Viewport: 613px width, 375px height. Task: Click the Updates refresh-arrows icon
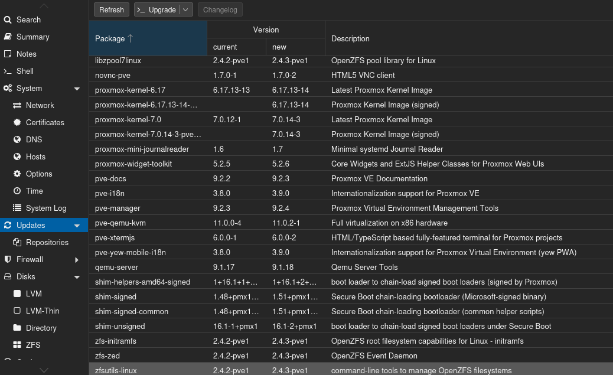point(8,225)
